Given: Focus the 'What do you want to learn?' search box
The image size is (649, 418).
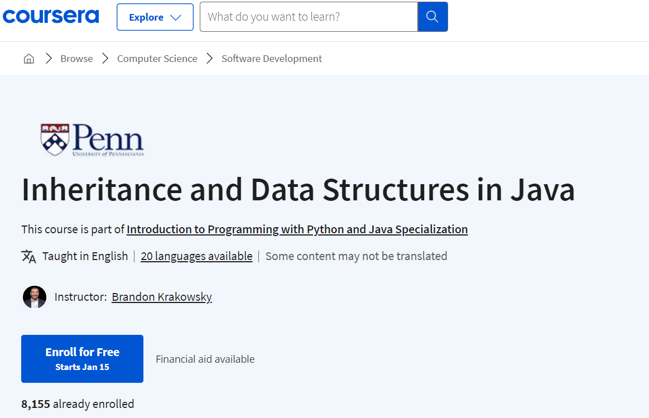Looking at the screenshot, I should tap(308, 17).
